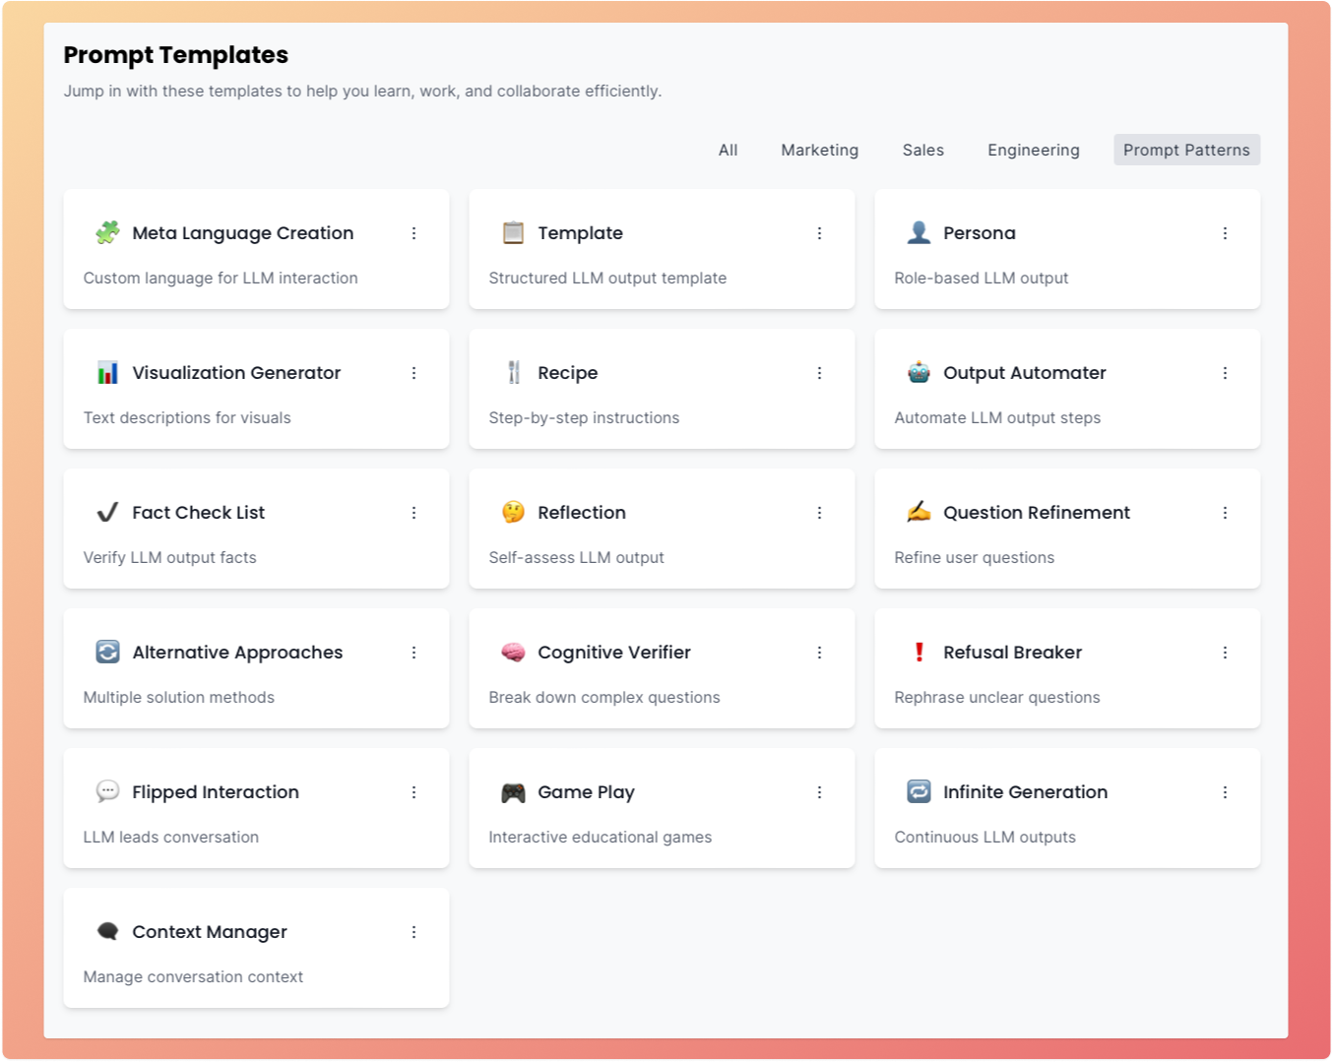Select the All templates filter
This screenshot has height=1062, width=1333.
728,150
